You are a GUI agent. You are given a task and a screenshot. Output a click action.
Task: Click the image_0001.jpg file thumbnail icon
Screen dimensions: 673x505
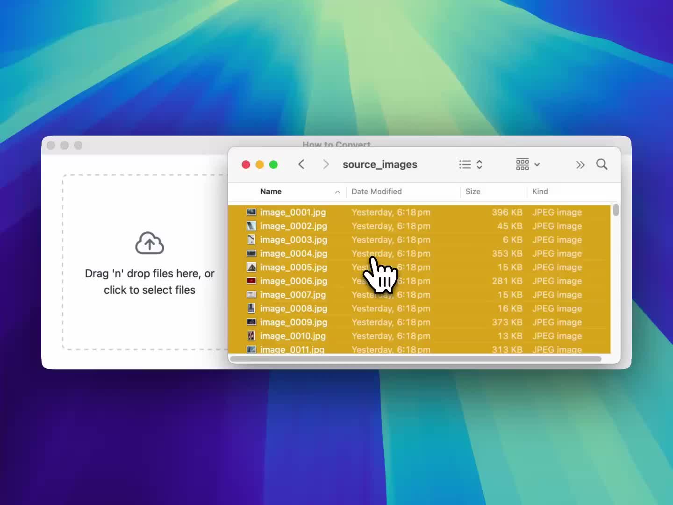(251, 212)
